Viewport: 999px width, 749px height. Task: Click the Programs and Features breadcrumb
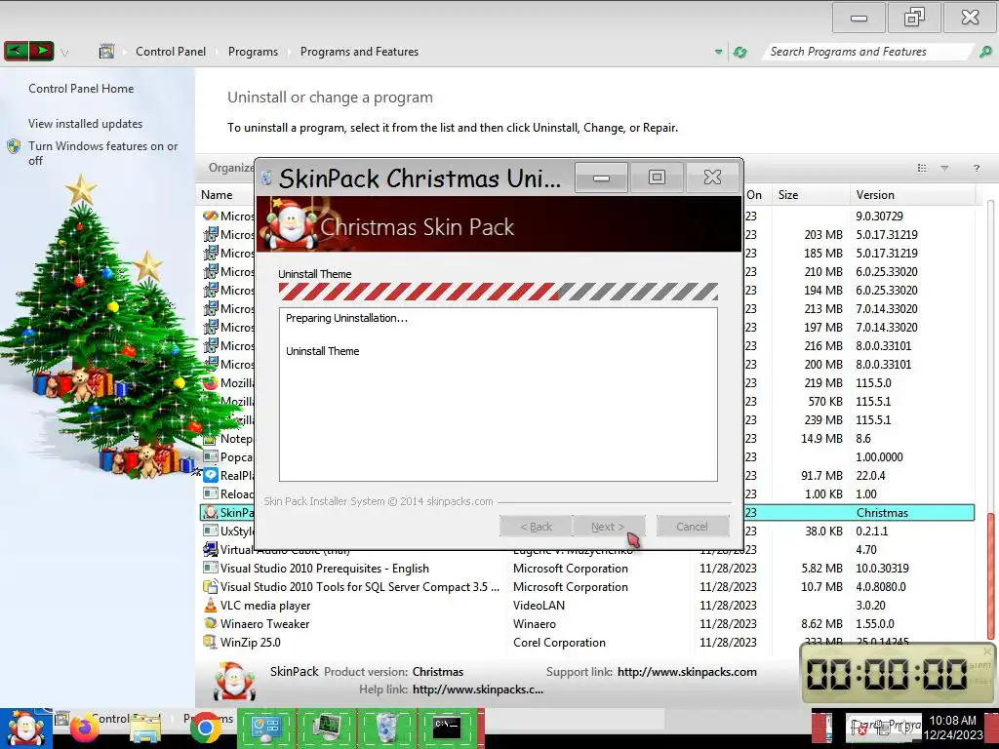click(x=359, y=52)
